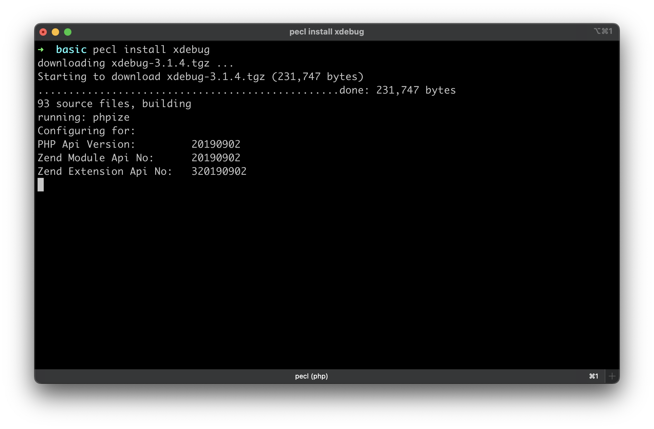This screenshot has width=654, height=429.
Task: Maximize the window with green button
Action: tap(68, 32)
